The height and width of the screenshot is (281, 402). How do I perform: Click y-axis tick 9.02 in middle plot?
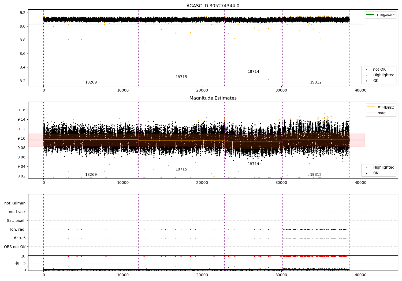tap(22, 176)
